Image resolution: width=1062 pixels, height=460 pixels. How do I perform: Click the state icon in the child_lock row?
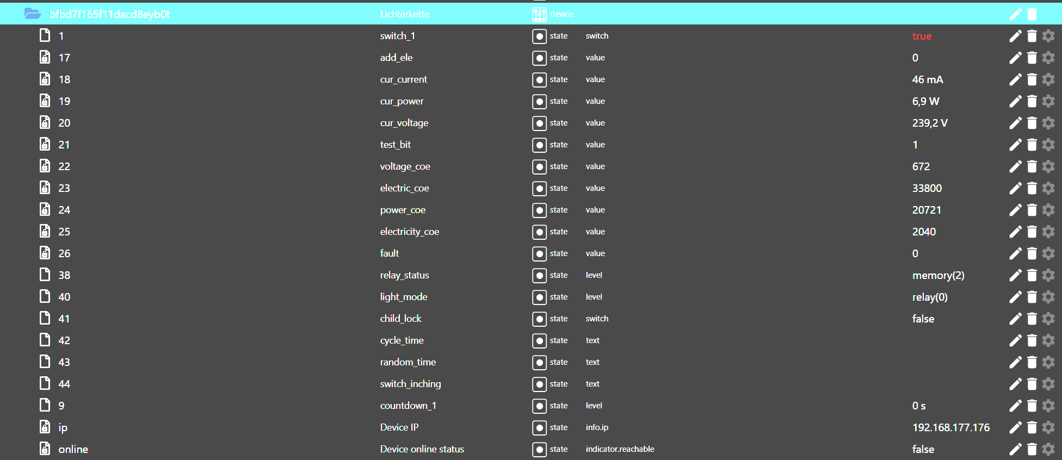[539, 319]
